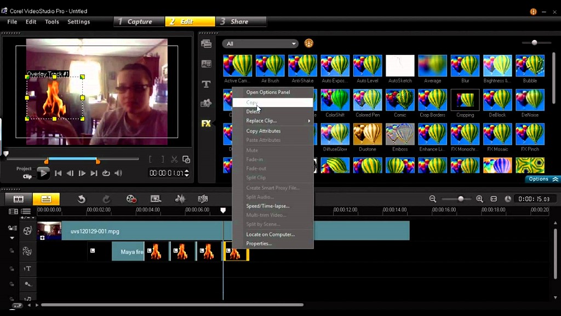
Task: Open the Record/Capture option icon
Action: pyautogui.click(x=131, y=199)
